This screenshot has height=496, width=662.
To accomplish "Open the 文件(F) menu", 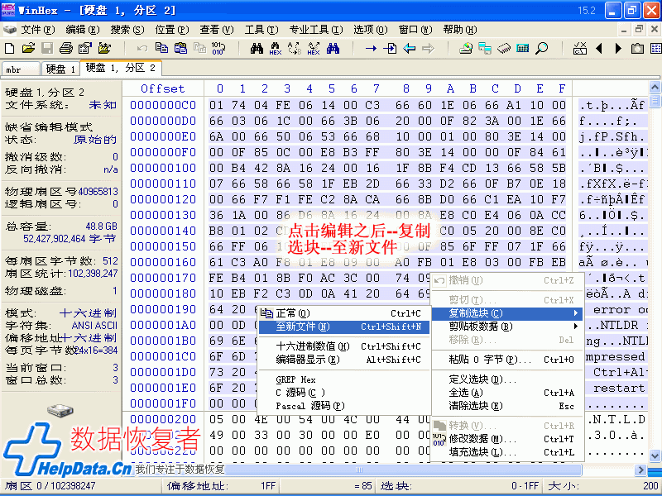I will pyautogui.click(x=38, y=30).
